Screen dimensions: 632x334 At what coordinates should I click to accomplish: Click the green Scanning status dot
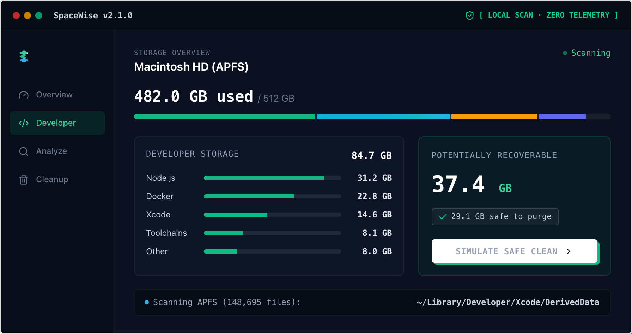565,53
